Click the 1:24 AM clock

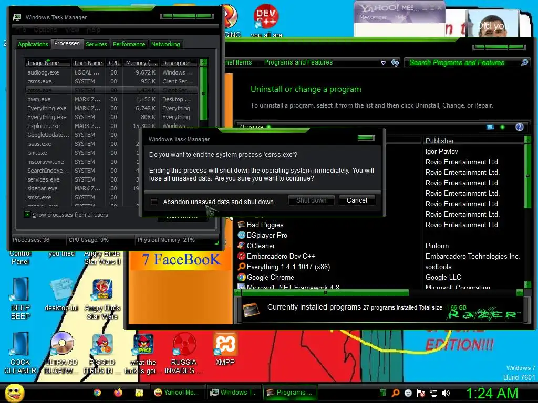coord(492,393)
